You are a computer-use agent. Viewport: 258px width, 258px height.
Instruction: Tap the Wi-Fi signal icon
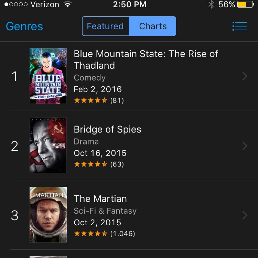click(67, 5)
